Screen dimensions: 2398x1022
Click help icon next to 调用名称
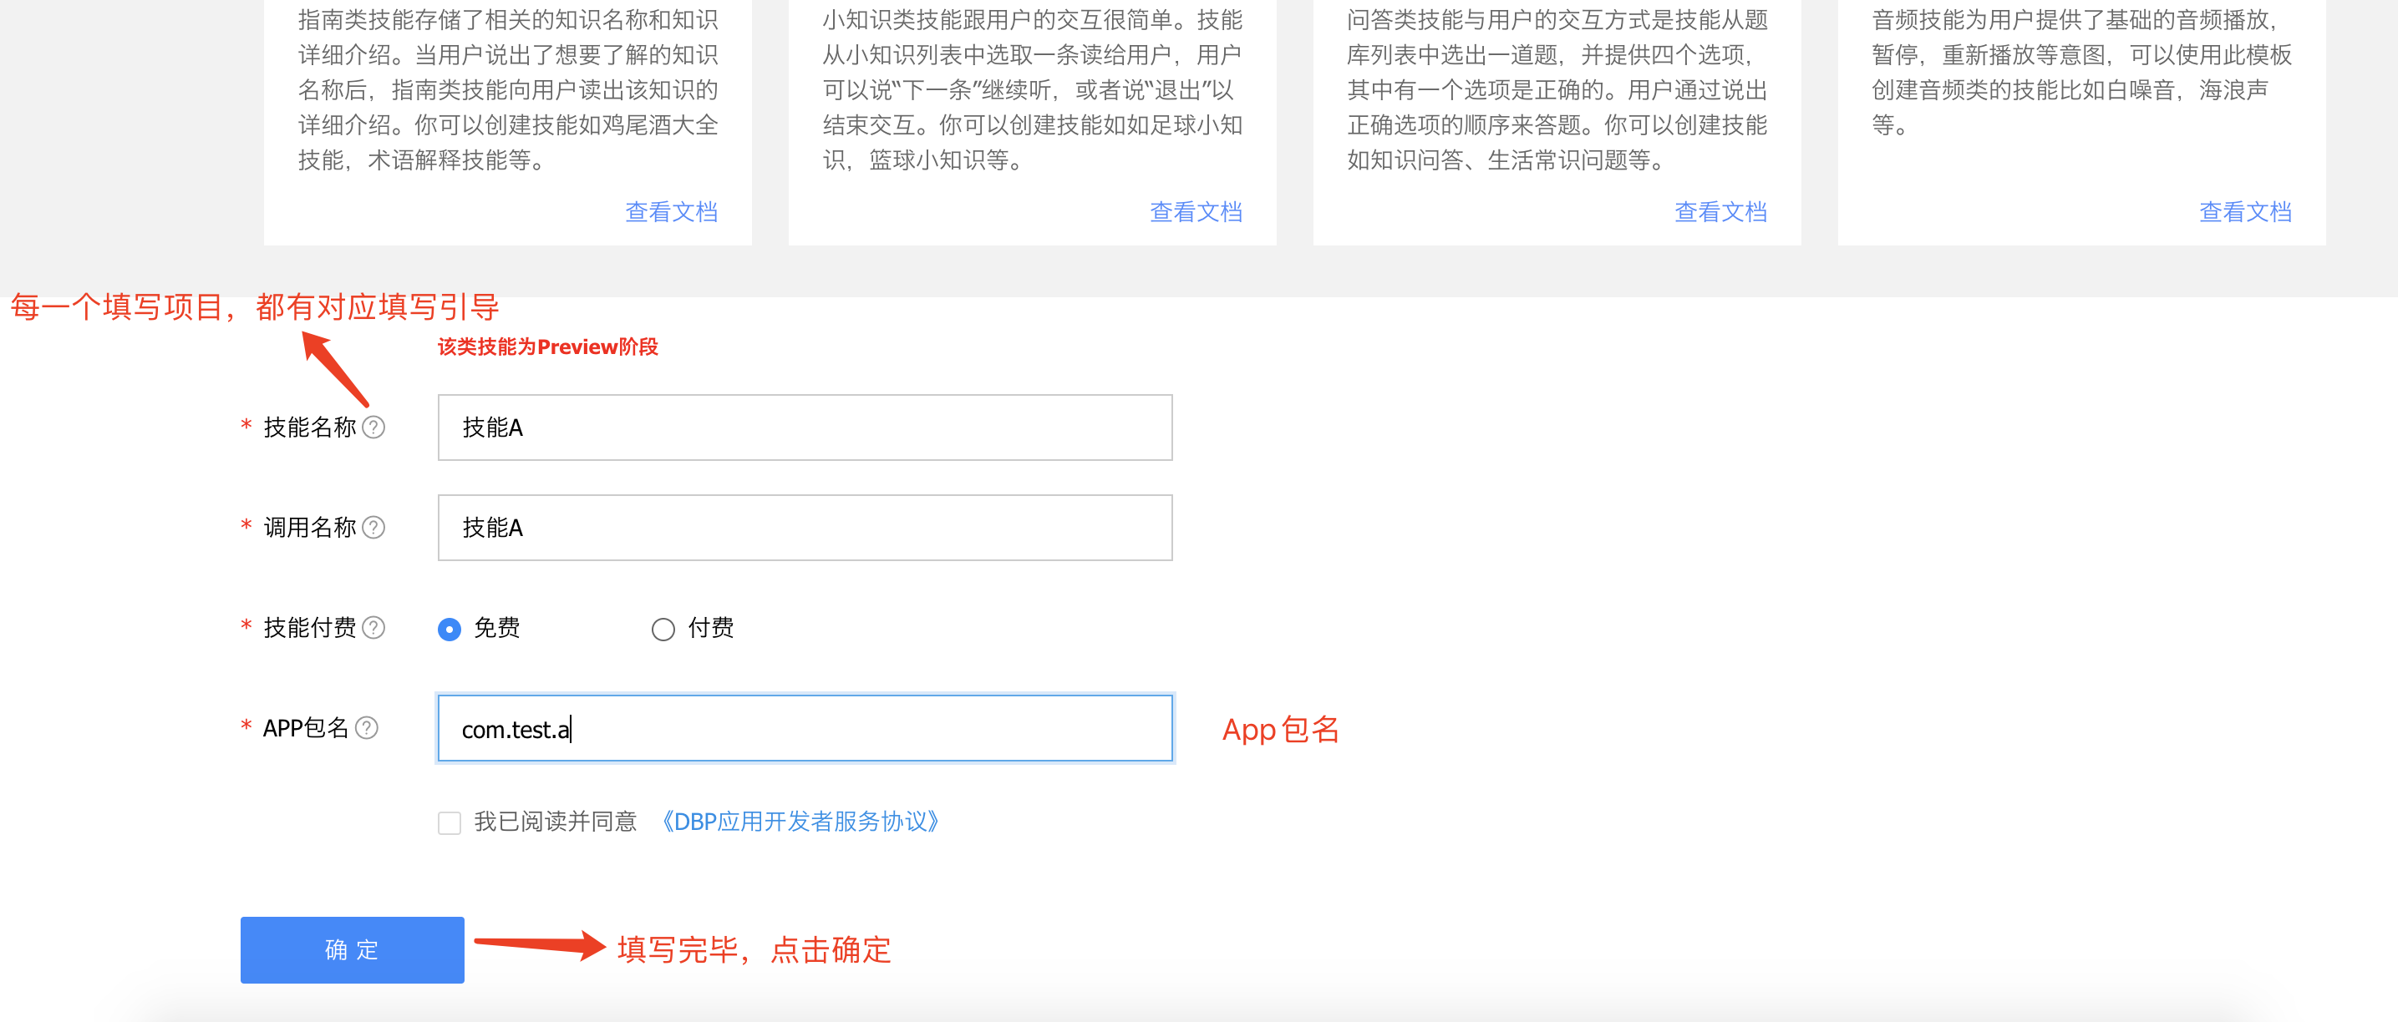point(373,527)
